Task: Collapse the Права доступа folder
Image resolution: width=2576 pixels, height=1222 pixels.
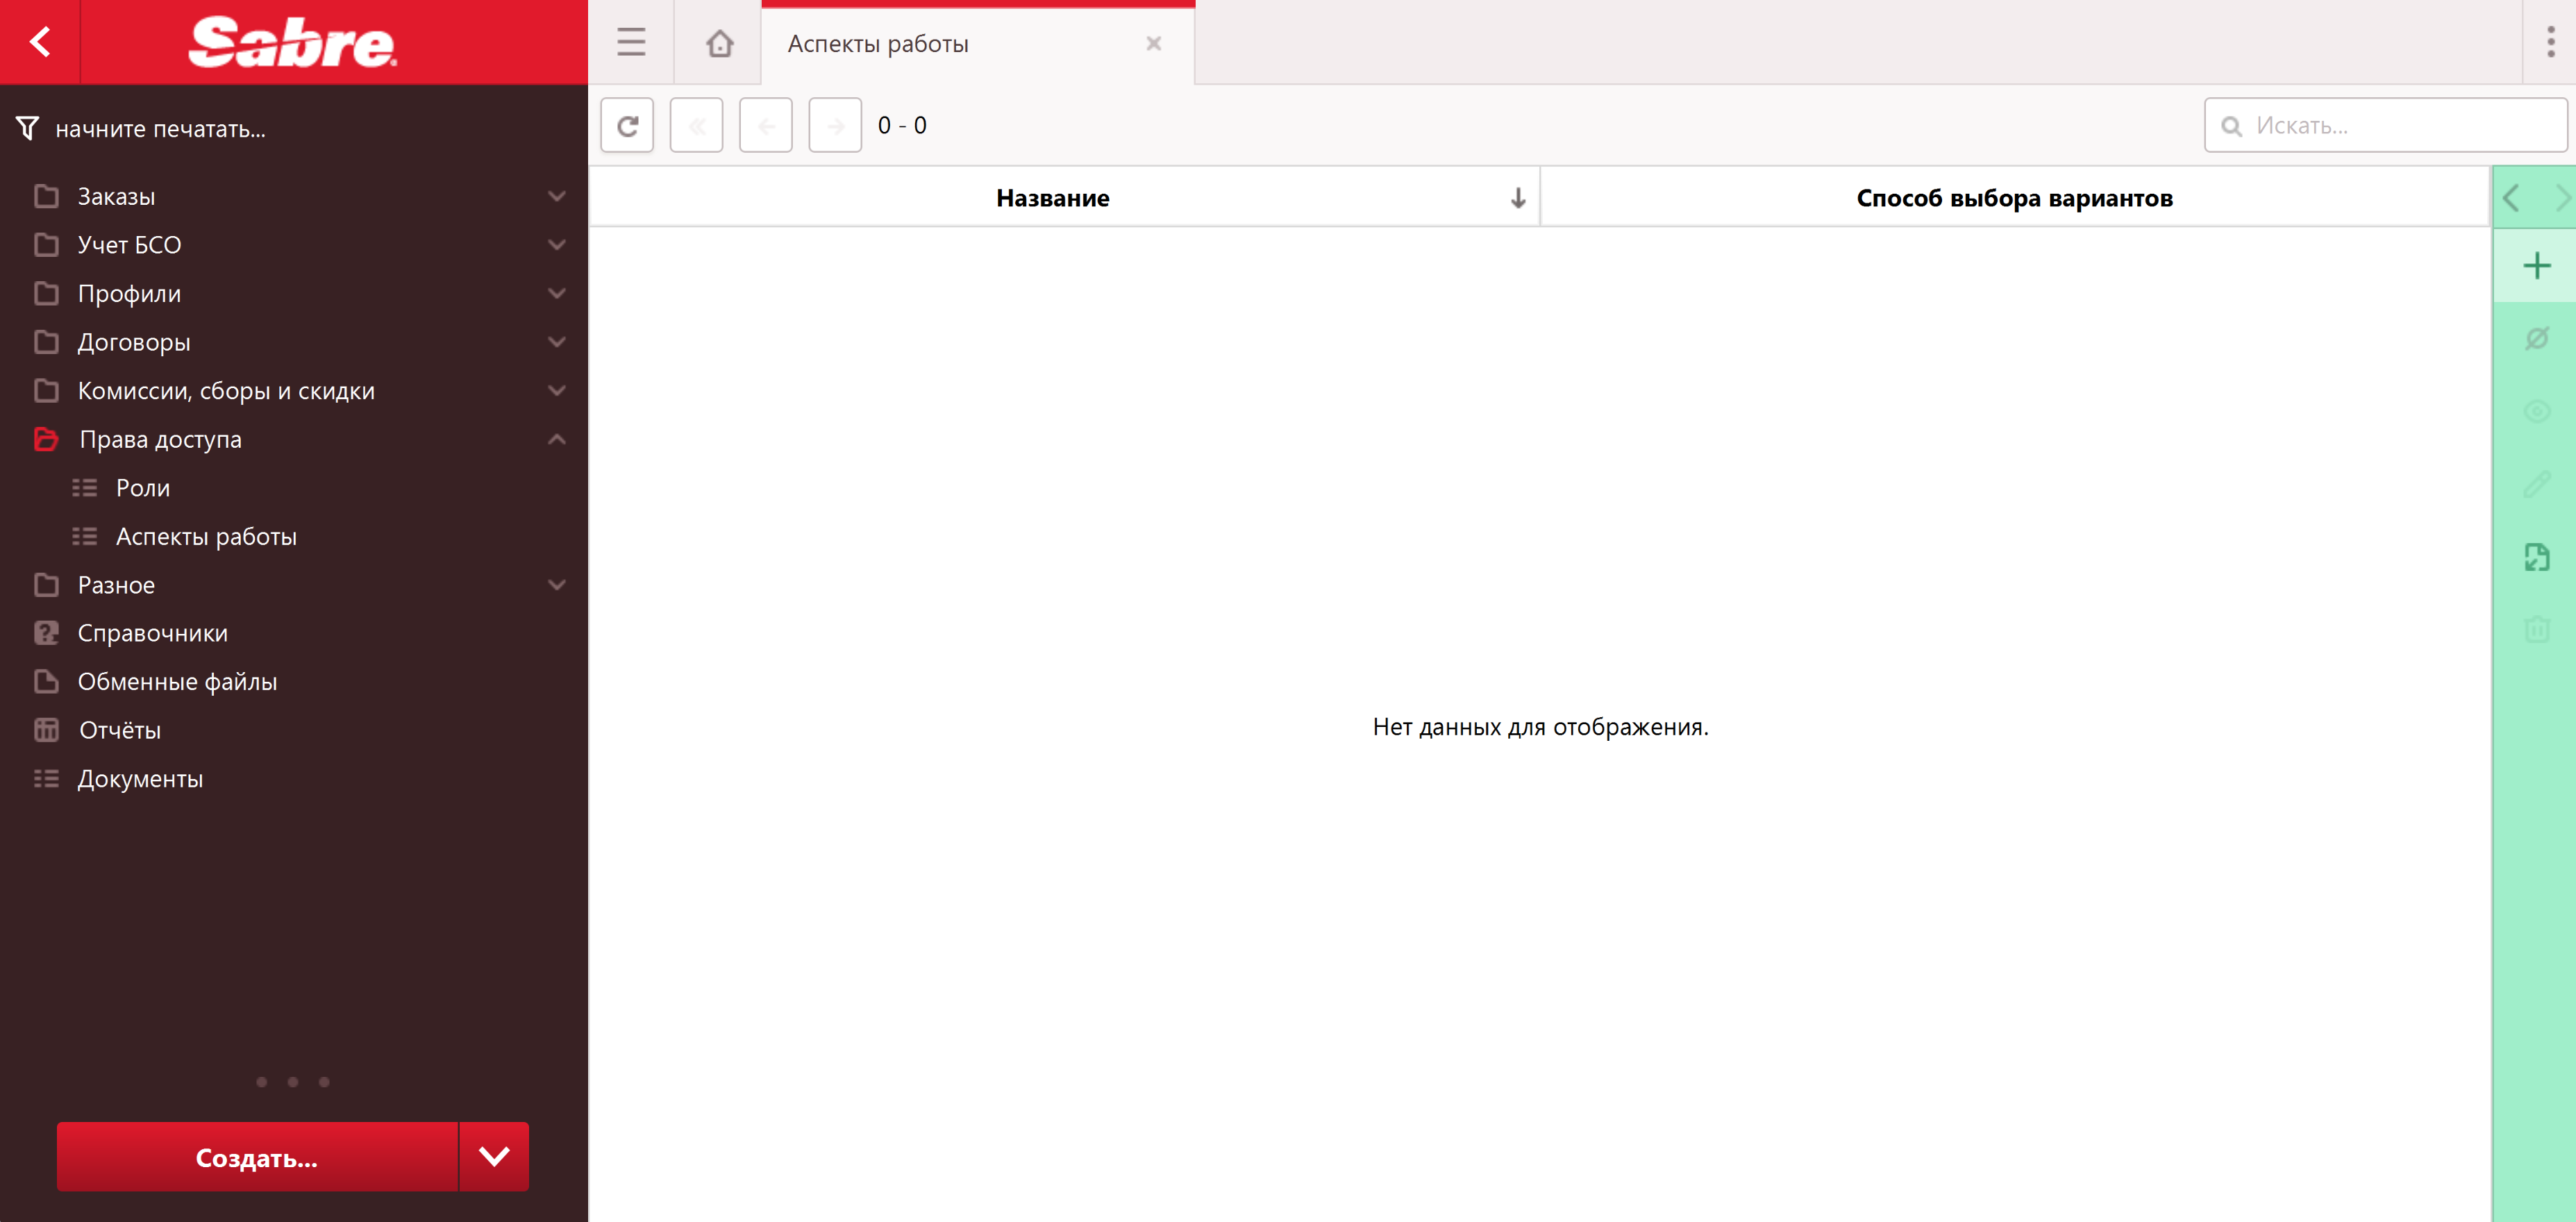Action: pyautogui.click(x=557, y=439)
